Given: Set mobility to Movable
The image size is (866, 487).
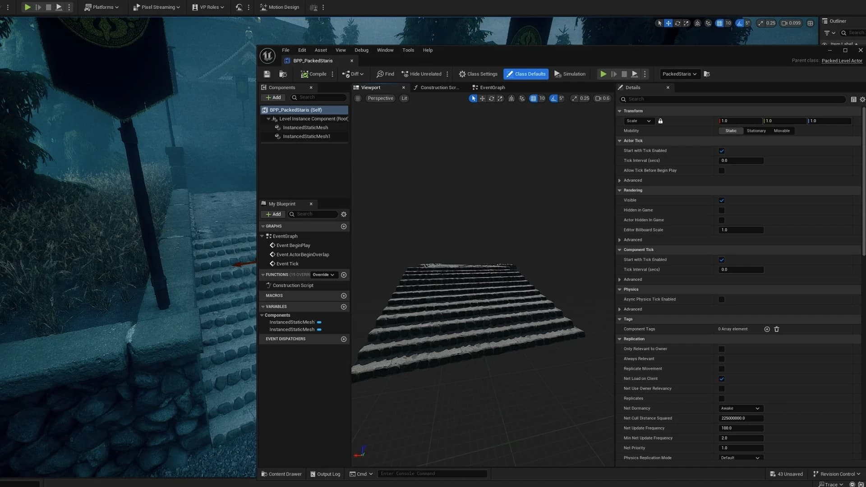Looking at the screenshot, I should tap(782, 131).
